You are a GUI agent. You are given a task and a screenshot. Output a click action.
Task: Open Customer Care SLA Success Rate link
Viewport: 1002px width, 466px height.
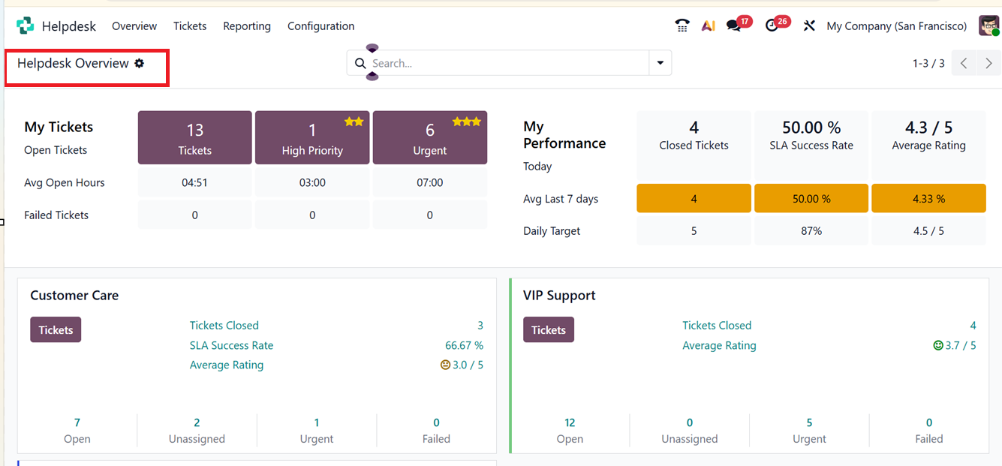point(231,346)
